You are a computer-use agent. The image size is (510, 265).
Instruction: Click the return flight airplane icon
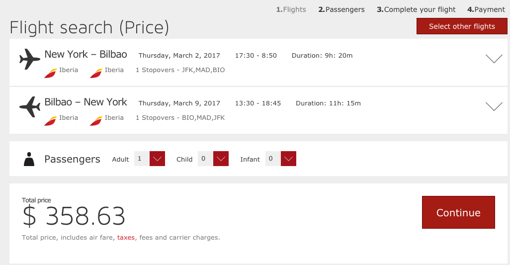tap(30, 107)
